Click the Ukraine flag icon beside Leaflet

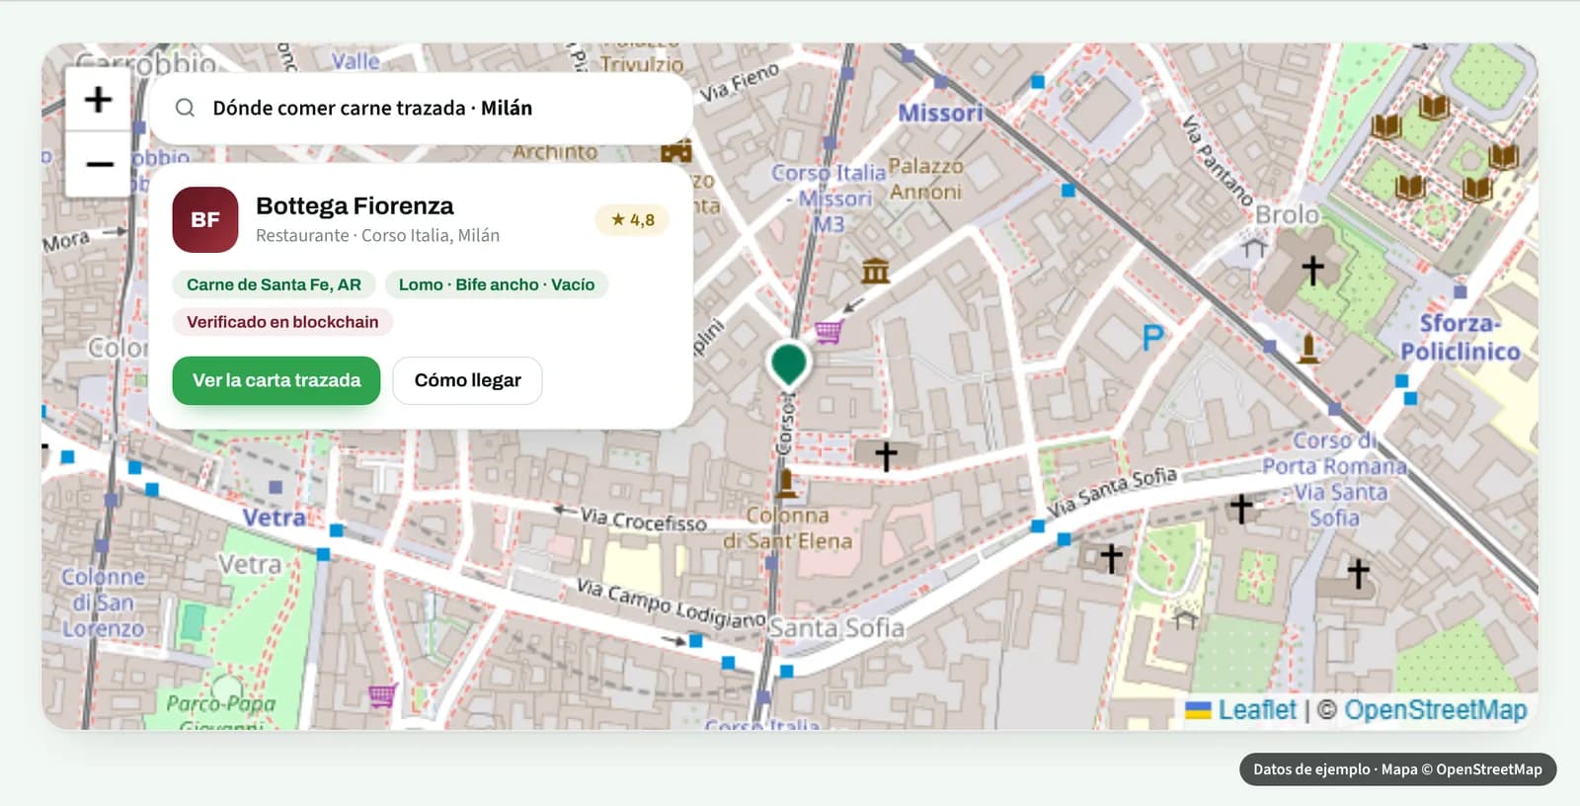coord(1198,710)
